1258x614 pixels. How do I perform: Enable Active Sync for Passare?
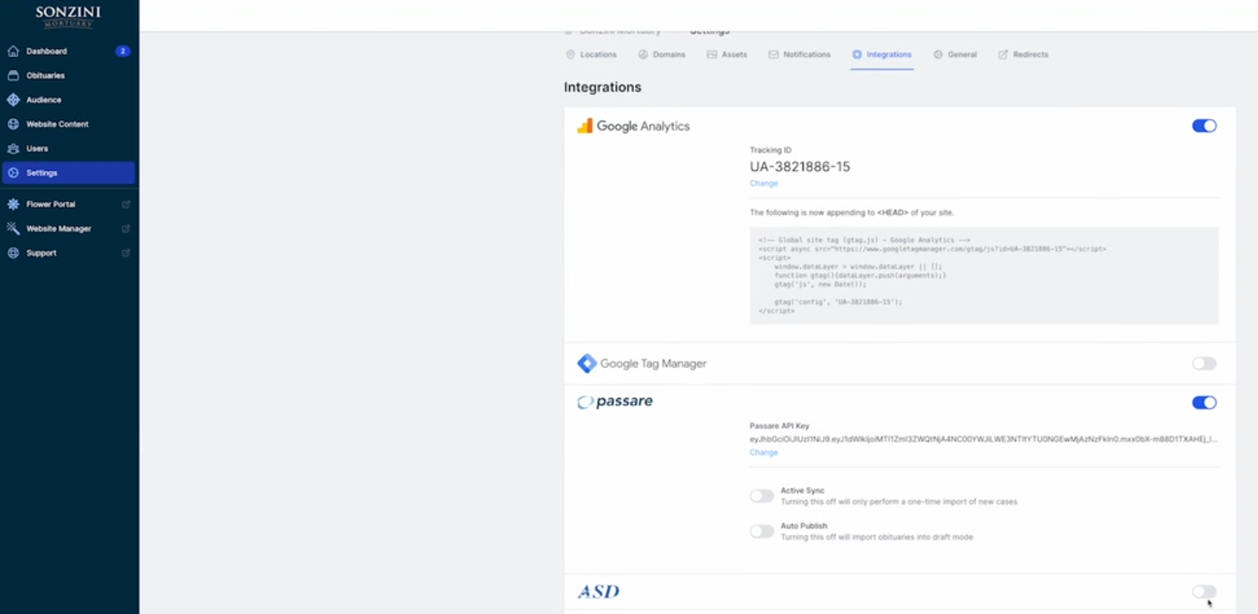tap(761, 496)
